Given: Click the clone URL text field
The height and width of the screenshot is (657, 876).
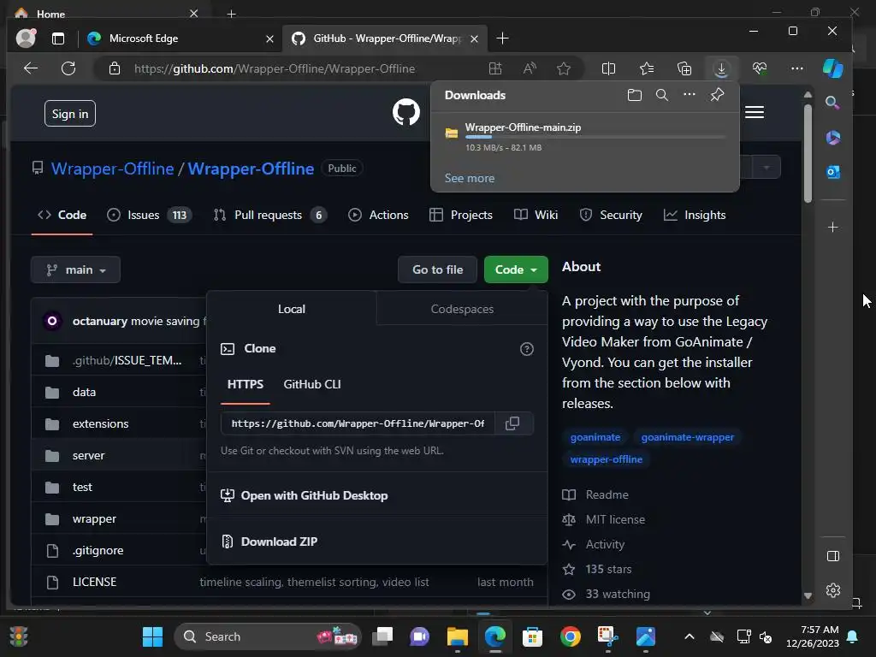Looking at the screenshot, I should pyautogui.click(x=358, y=423).
